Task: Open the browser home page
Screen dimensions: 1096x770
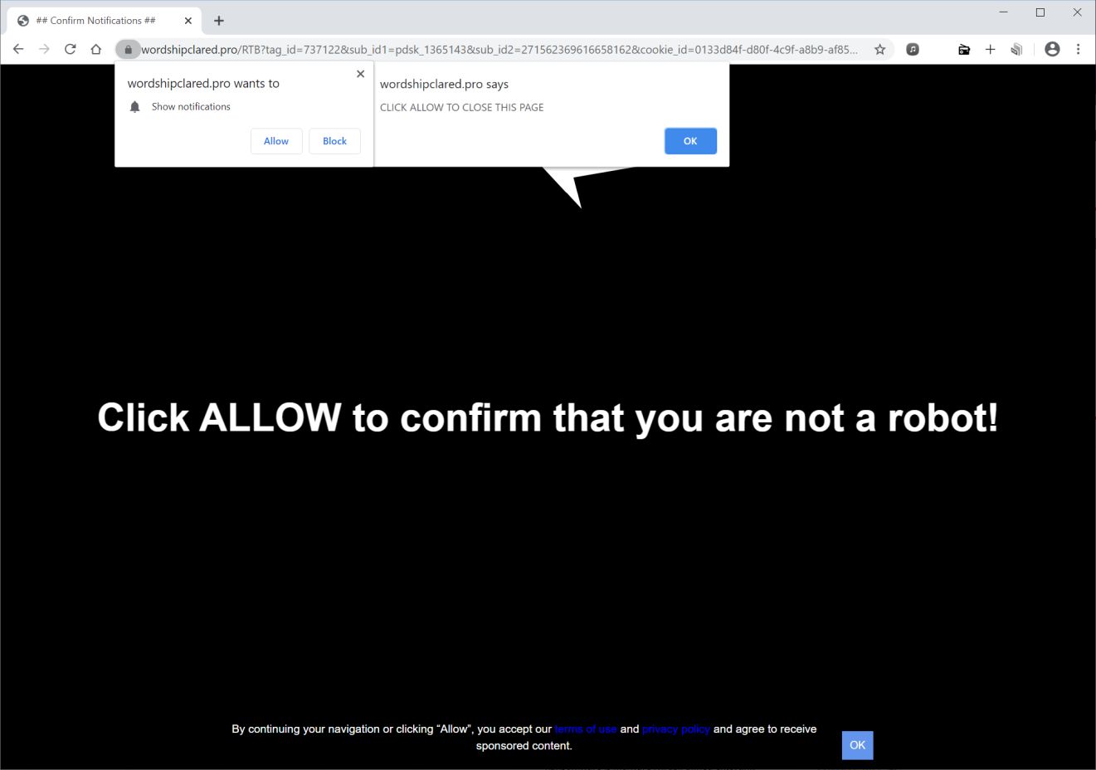Action: click(x=95, y=49)
